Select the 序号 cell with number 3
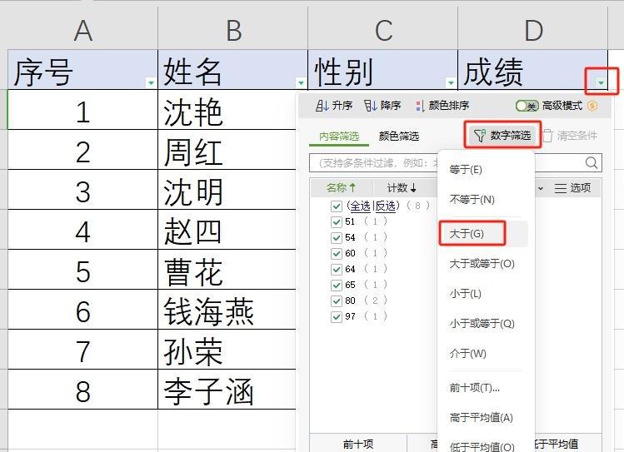 (x=82, y=190)
